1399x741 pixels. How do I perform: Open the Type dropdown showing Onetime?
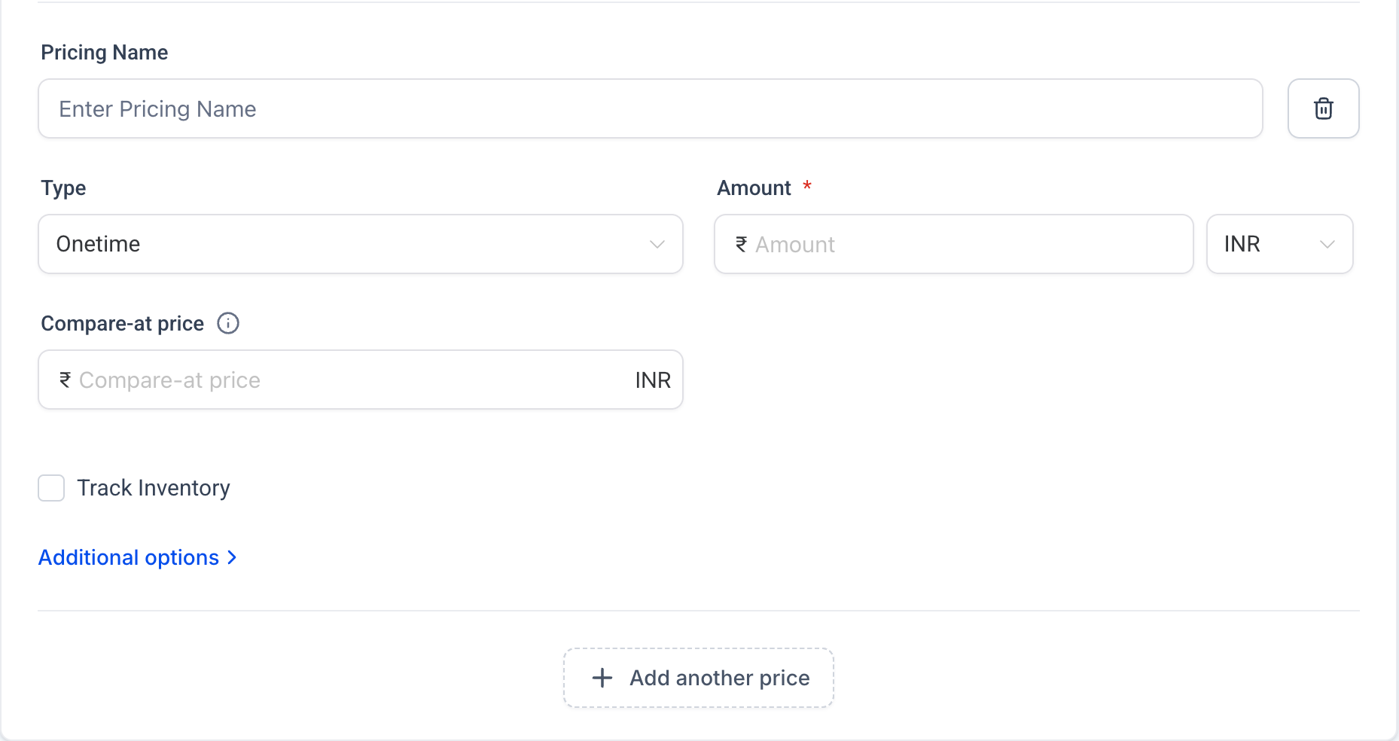point(360,244)
